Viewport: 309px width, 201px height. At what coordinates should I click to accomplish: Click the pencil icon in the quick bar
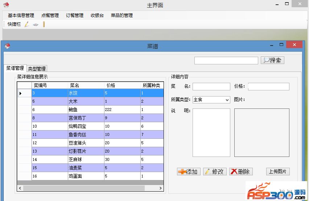[x=26, y=24]
